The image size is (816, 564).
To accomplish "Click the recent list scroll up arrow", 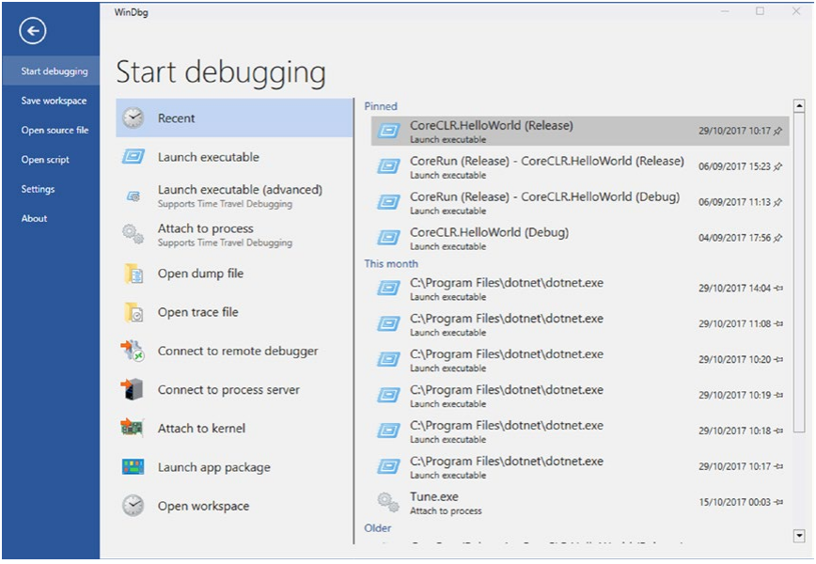I will (799, 106).
